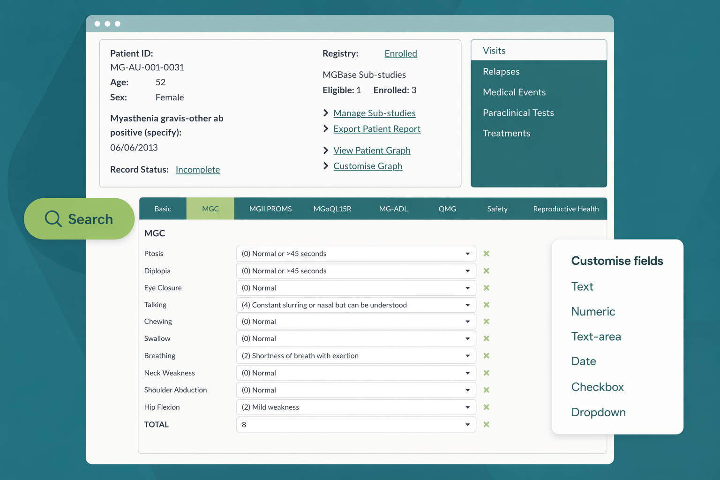This screenshot has height=480, width=720.
Task: Open the Reproductive Health tab
Action: (x=566, y=209)
